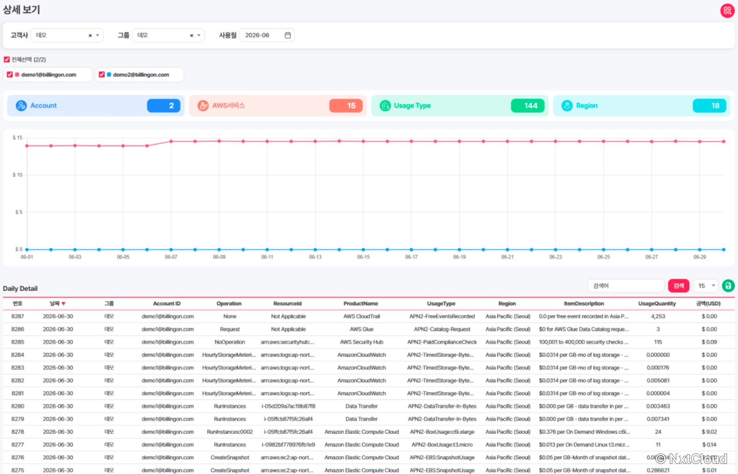This screenshot has height=474, width=738.
Task: Toggle the 전체선택 (2/2) checkbox
Action: coord(7,59)
